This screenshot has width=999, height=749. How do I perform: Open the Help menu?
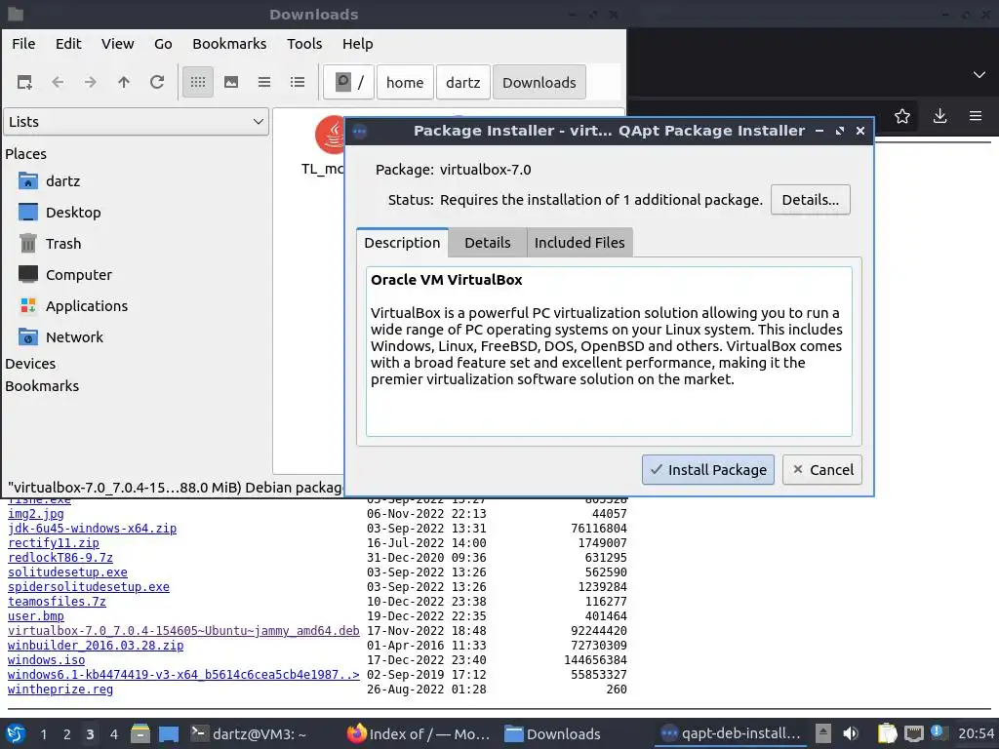[357, 44]
